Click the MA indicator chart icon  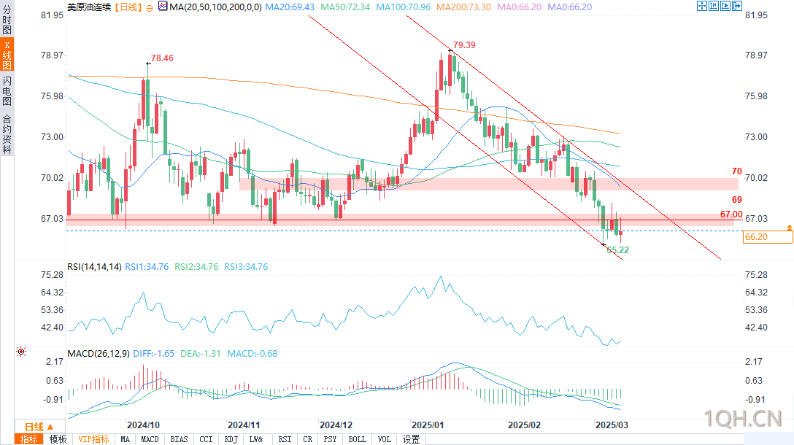163,6
